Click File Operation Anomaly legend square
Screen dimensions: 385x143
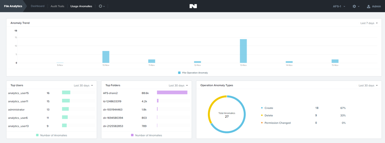pos(179,73)
